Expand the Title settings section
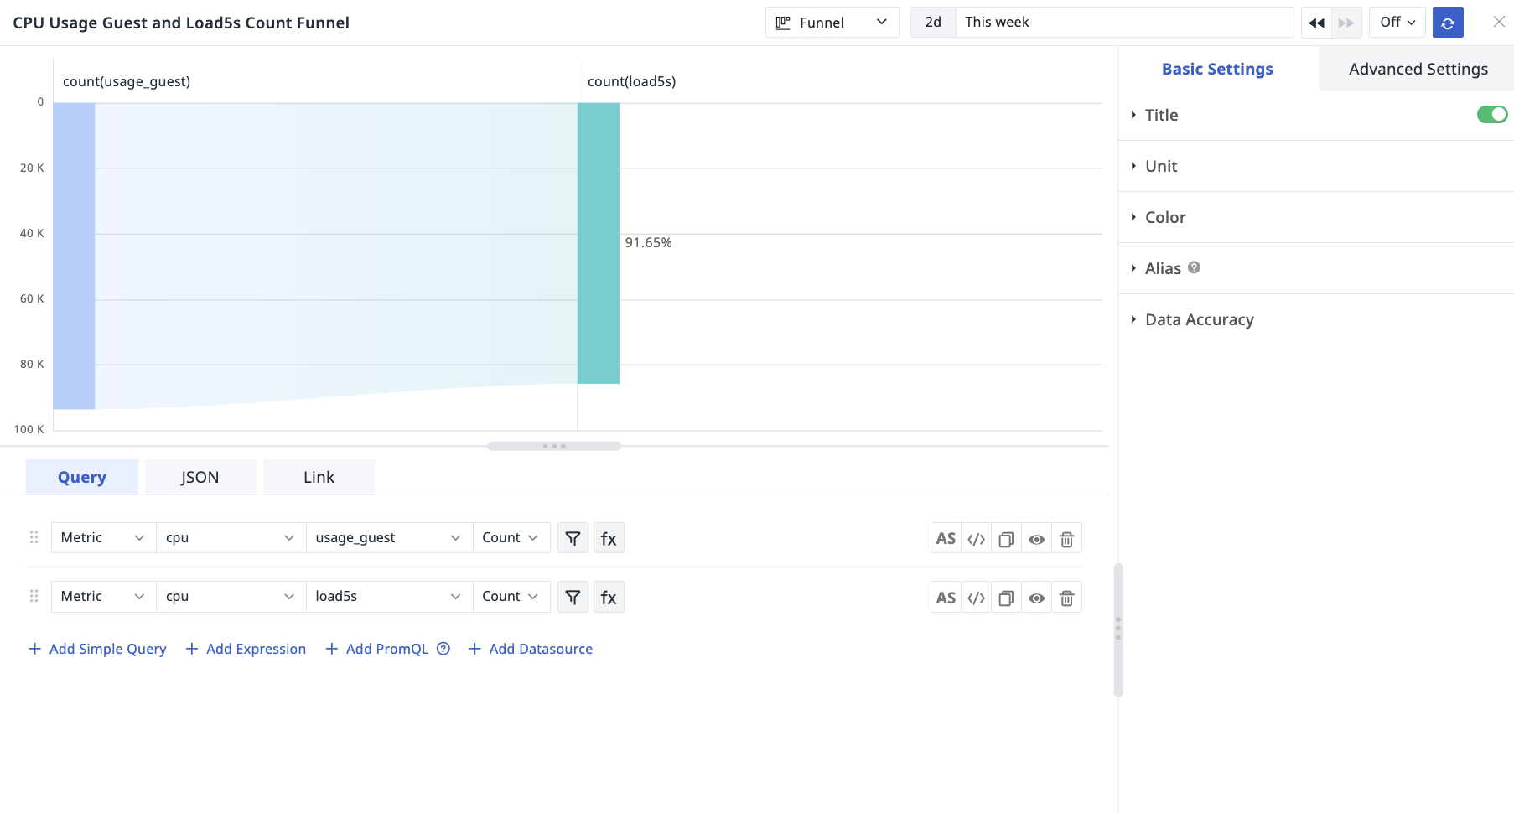The width and height of the screenshot is (1514, 813). [1161, 115]
